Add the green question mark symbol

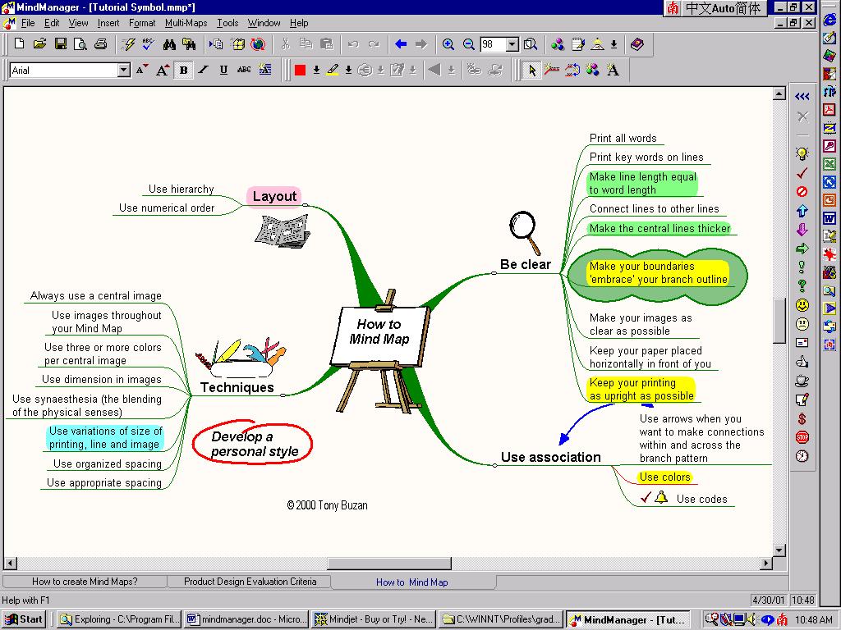(x=802, y=286)
